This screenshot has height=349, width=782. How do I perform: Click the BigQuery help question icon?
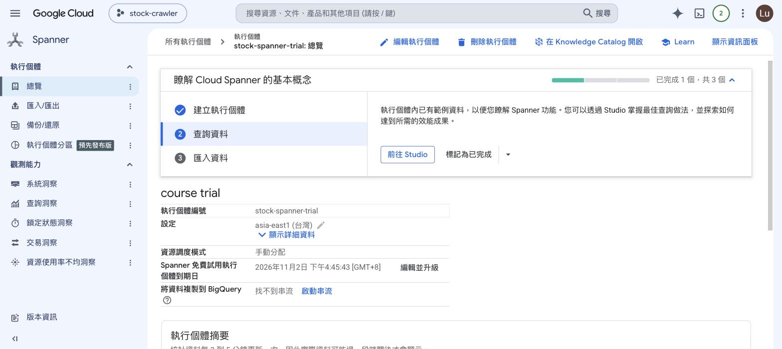point(167,300)
